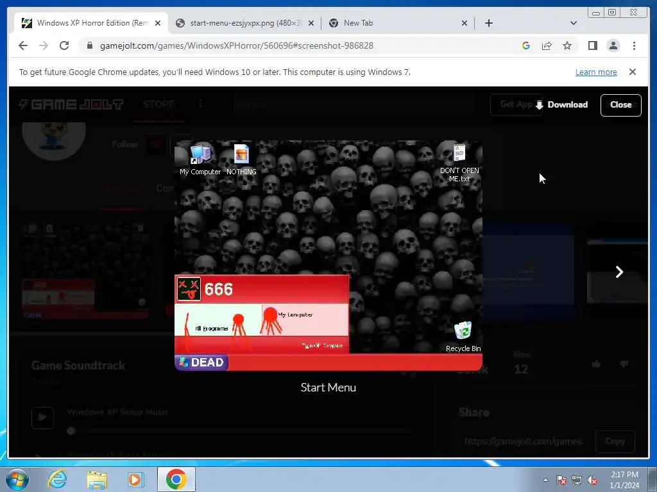Click the Chrome taskbar icon

[176, 479]
